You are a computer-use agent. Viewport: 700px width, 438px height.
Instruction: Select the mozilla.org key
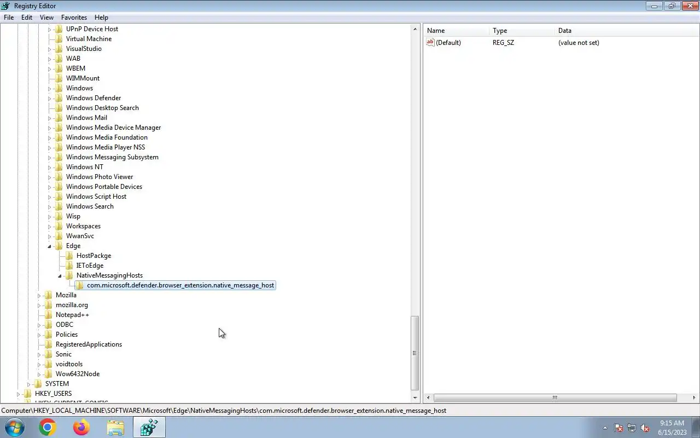click(x=72, y=305)
